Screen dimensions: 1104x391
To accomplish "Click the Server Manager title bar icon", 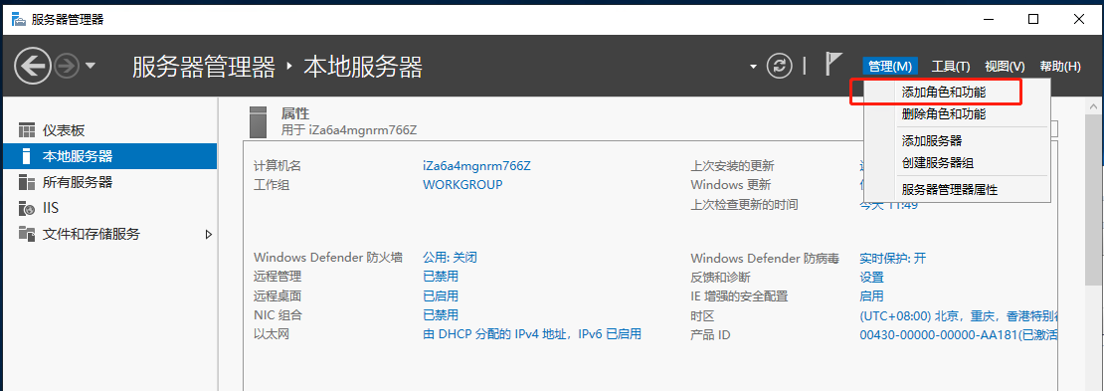I will [x=17, y=19].
